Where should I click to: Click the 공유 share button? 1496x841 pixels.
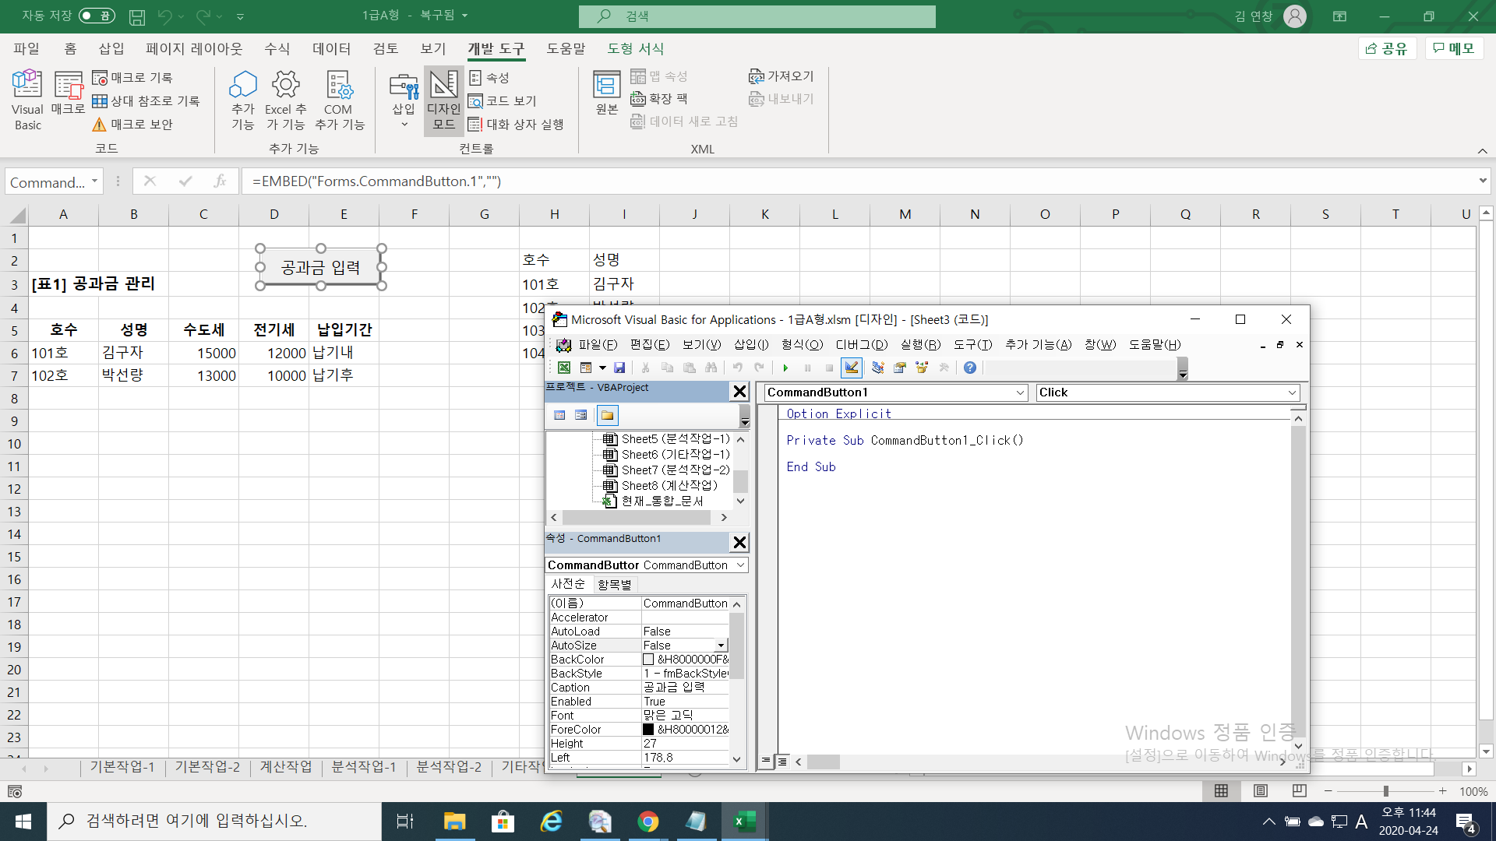1387,48
